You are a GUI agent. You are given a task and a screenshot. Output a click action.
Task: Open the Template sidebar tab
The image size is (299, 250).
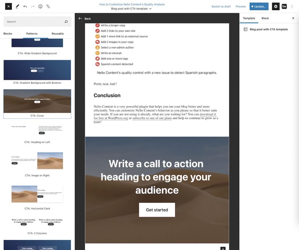(x=249, y=18)
